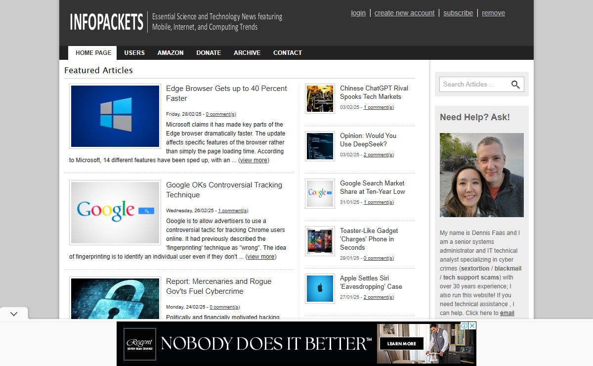Open 'Edge Browser Gets up to 40 Percent Faster'

click(x=226, y=93)
